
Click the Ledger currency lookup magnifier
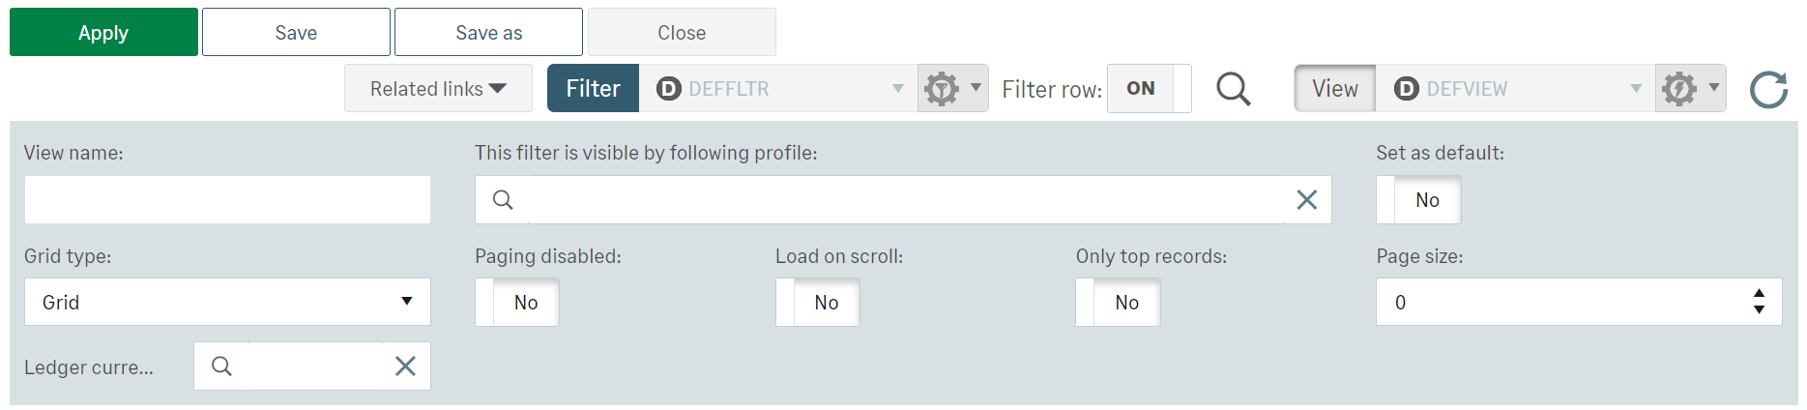pyautogui.click(x=221, y=366)
